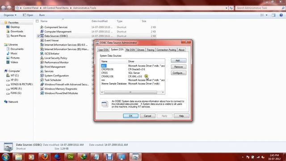286x161 pixels.
Task: Open the change view options dropdown arrow
Action: pyautogui.click(x=267, y=15)
